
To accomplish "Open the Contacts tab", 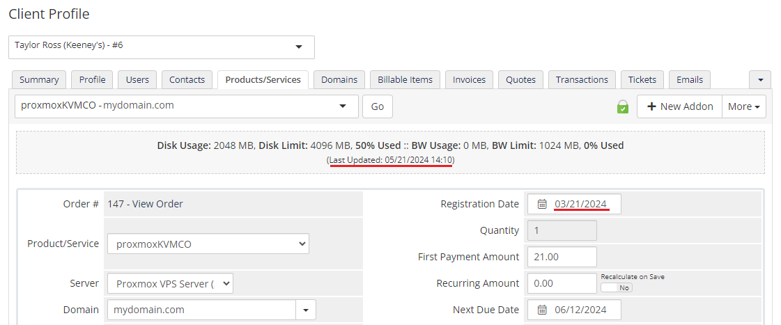I will coord(187,79).
